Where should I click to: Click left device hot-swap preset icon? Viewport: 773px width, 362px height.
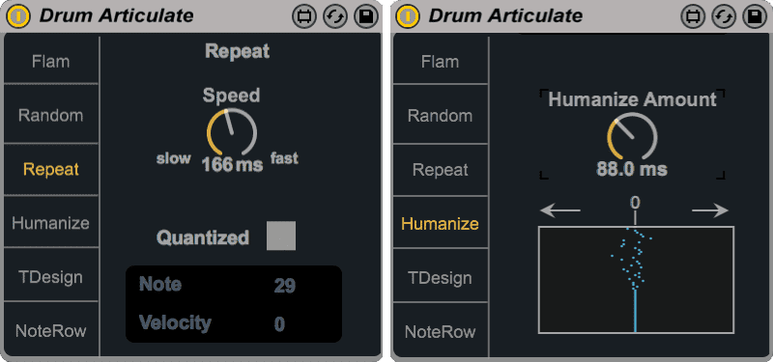pyautogui.click(x=335, y=16)
